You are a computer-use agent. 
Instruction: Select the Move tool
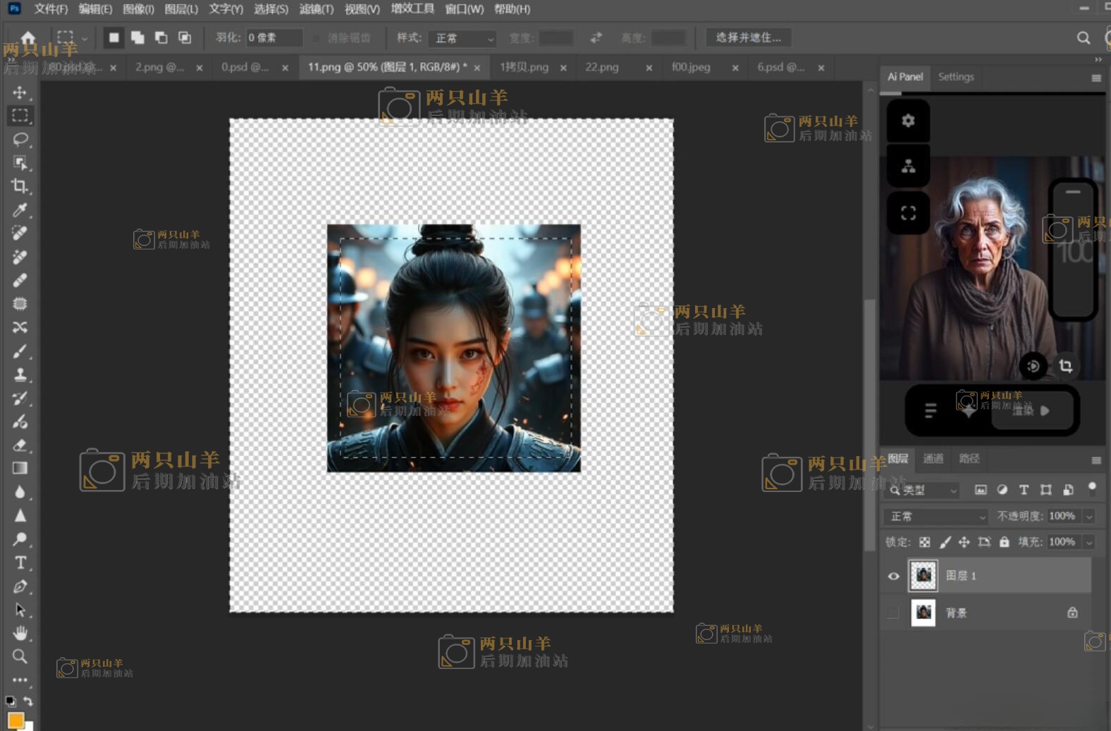[20, 92]
